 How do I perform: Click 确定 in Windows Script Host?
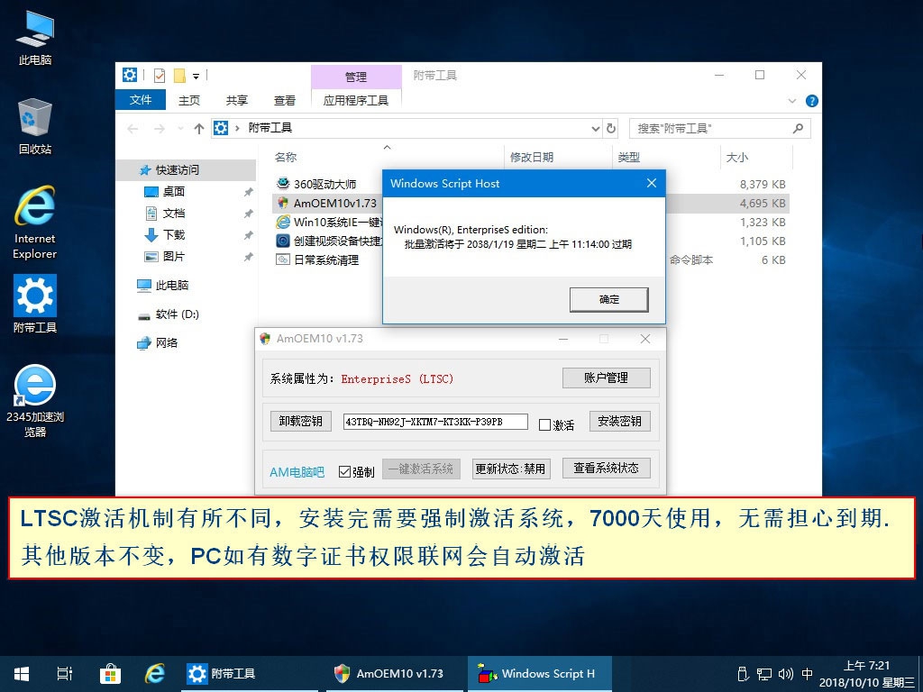tap(608, 299)
